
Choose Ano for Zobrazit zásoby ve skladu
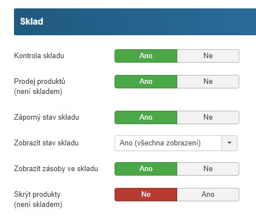click(146, 169)
